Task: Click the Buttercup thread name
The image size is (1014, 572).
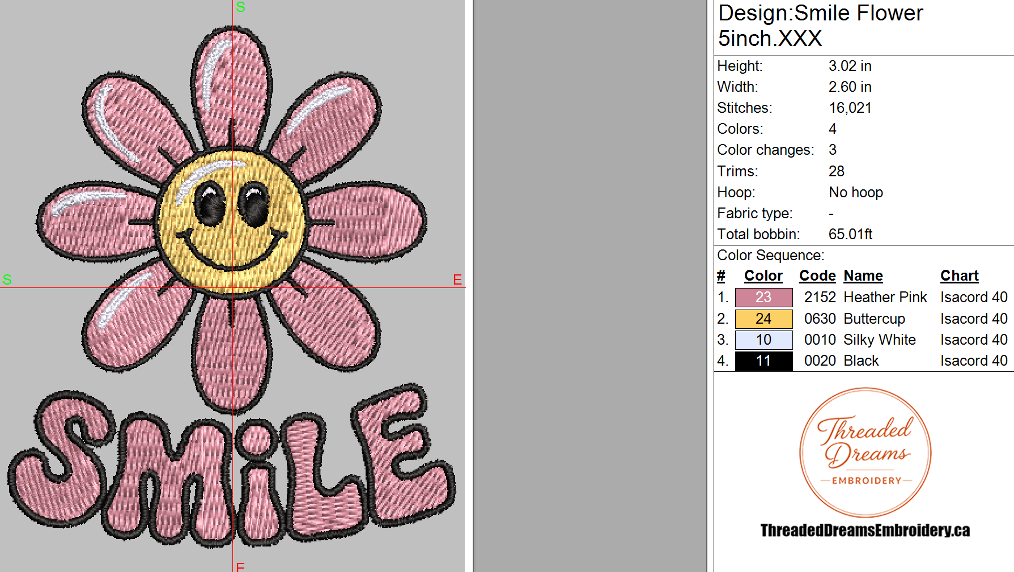Action: click(875, 319)
